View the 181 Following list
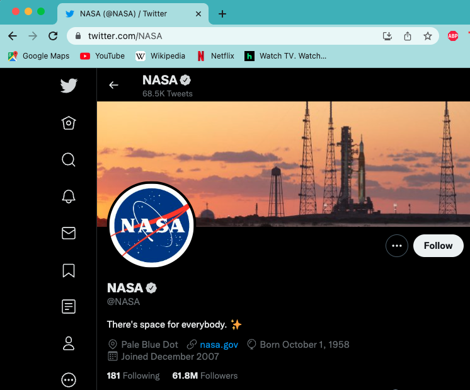470x390 pixels. (133, 376)
